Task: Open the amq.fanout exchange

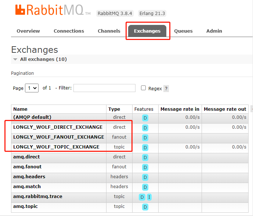Action: click(28, 166)
